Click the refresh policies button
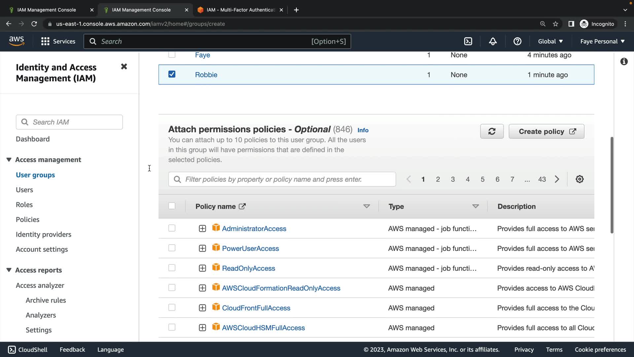 click(x=492, y=132)
